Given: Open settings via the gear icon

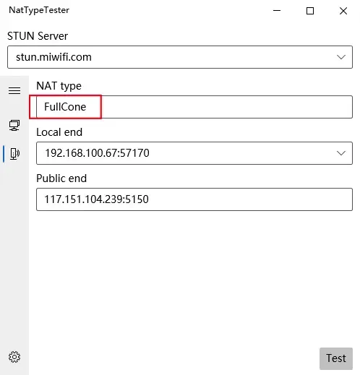Looking at the screenshot, I should pyautogui.click(x=14, y=357).
